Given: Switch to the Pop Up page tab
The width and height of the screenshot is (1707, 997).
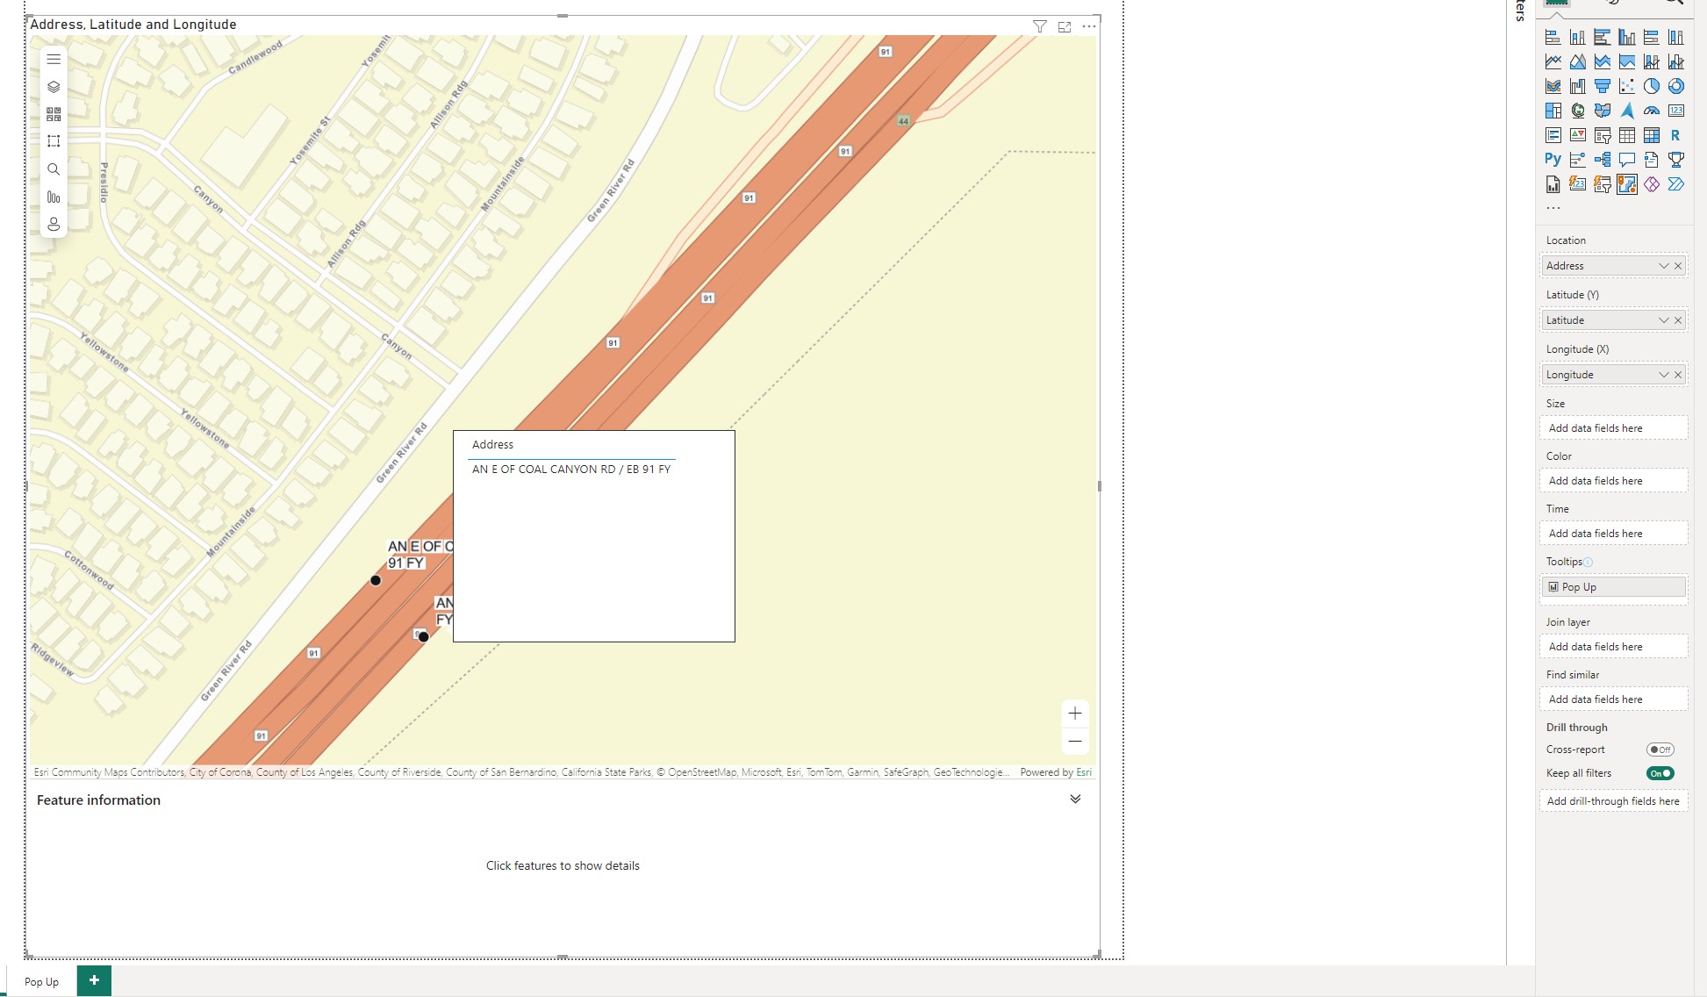Looking at the screenshot, I should pyautogui.click(x=42, y=981).
